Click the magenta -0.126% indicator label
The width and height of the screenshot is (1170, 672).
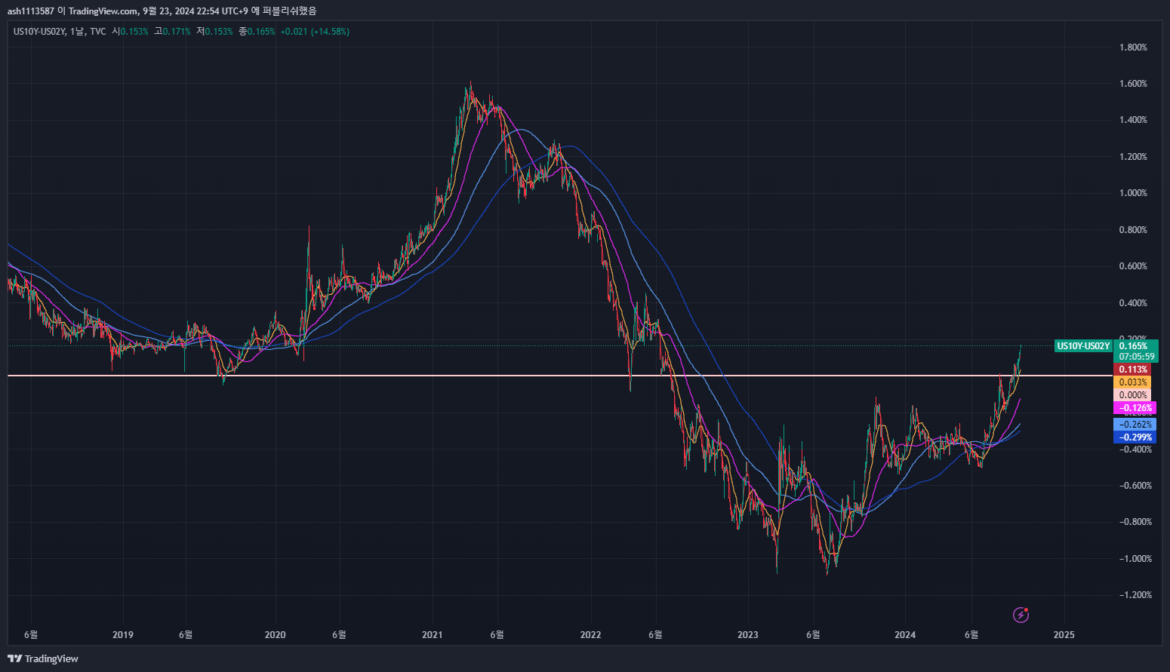[1135, 408]
